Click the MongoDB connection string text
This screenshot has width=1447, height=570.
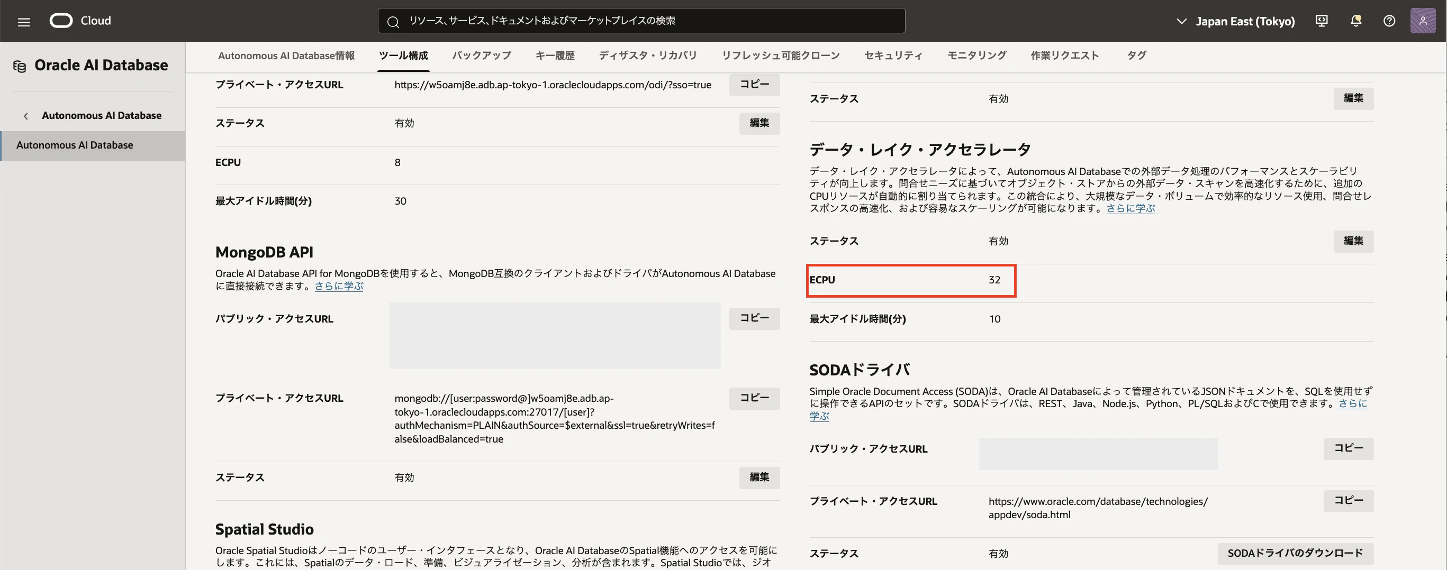[x=555, y=419]
